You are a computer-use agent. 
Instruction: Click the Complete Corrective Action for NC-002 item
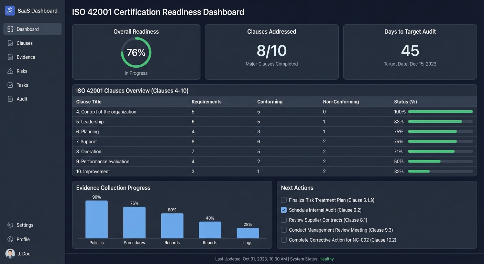point(342,240)
